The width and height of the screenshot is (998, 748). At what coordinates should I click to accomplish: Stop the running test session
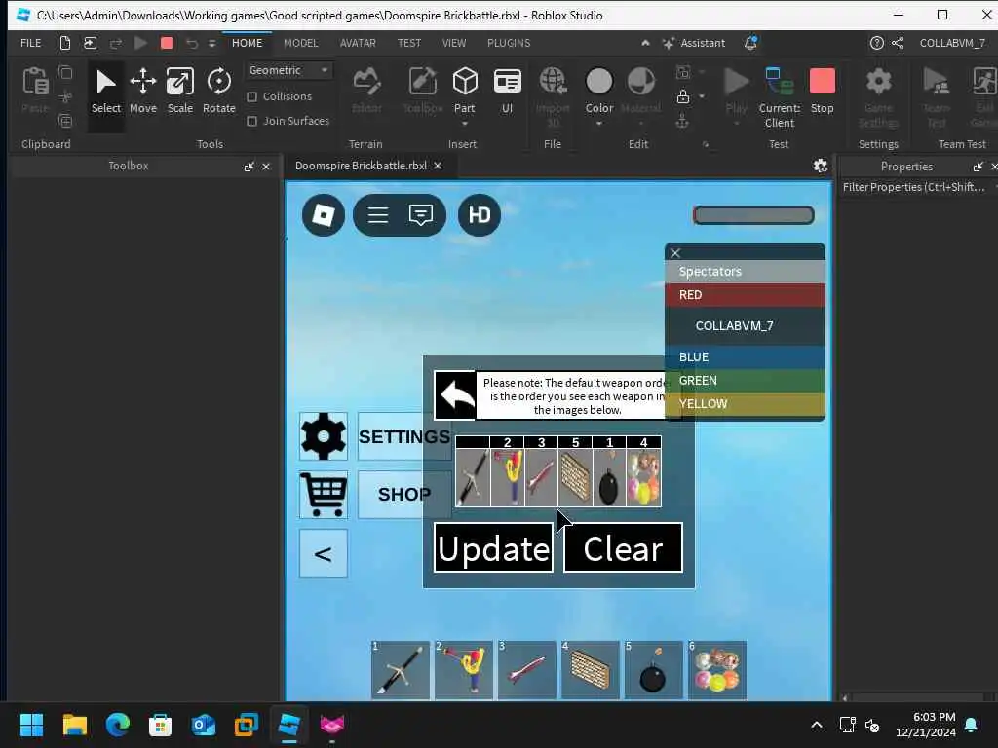coord(822,91)
